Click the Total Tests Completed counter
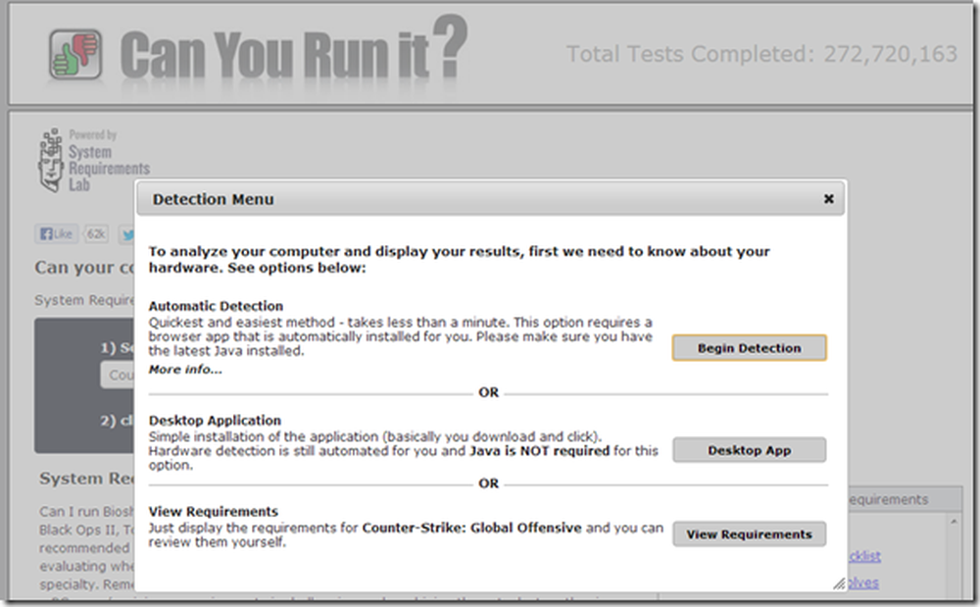980x607 pixels. [761, 54]
